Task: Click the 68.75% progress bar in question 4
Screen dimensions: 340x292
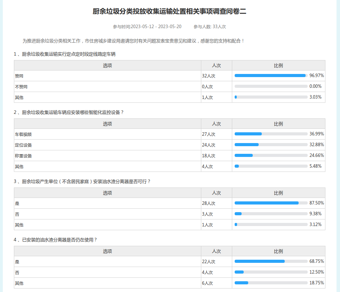Action: (x=270, y=261)
